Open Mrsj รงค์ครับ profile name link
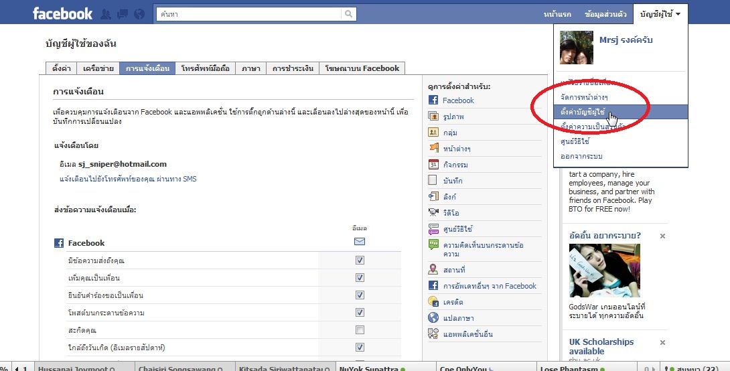The height and width of the screenshot is (371, 730). pyautogui.click(x=626, y=40)
